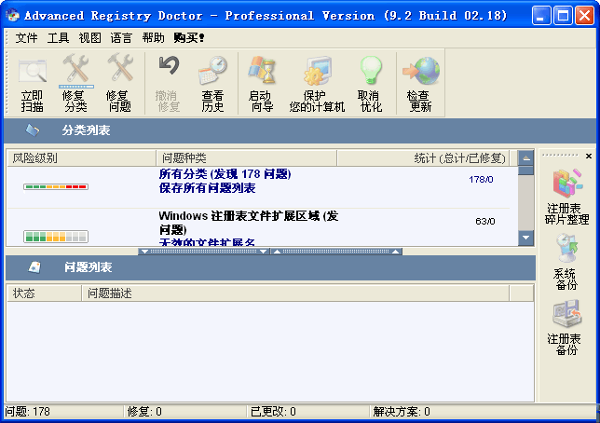
Task: Click the 所有分类 (发现 178 问题) link
Action: click(x=225, y=174)
